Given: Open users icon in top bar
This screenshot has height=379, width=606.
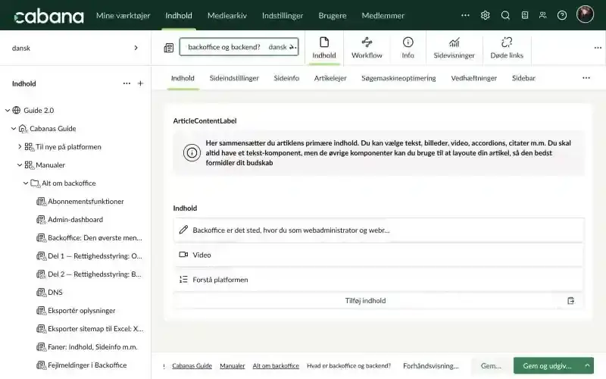Looking at the screenshot, I should click(543, 15).
